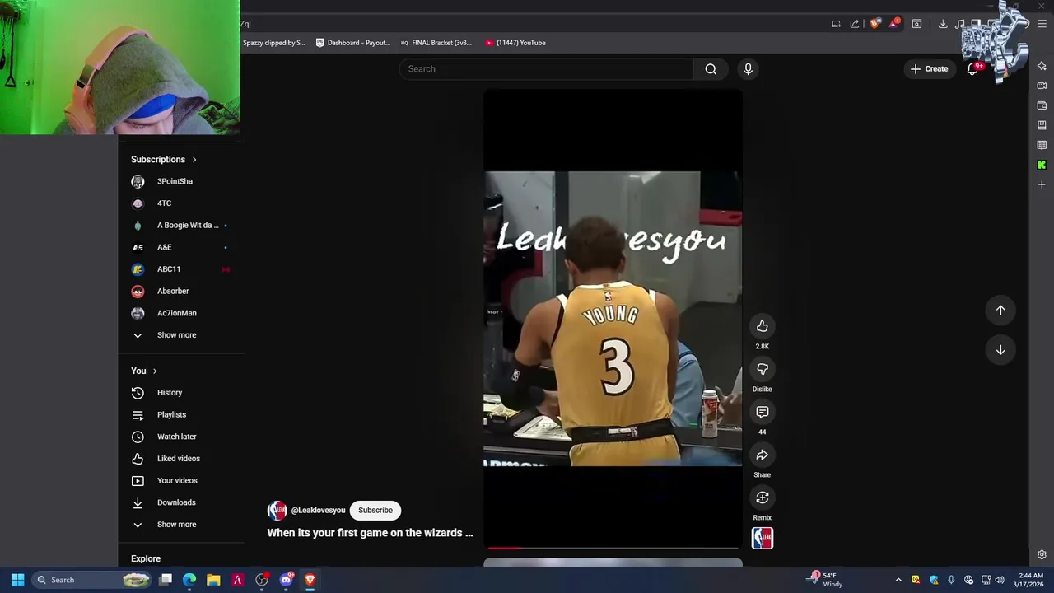Open Discord from taskbar
1054x593 pixels.
(x=286, y=580)
